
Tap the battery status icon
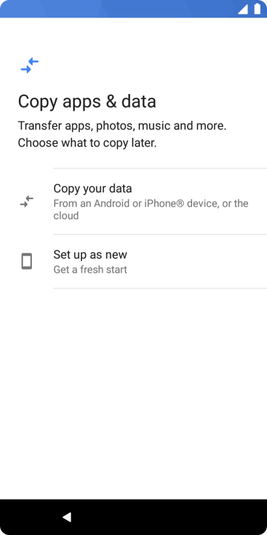[x=257, y=9]
